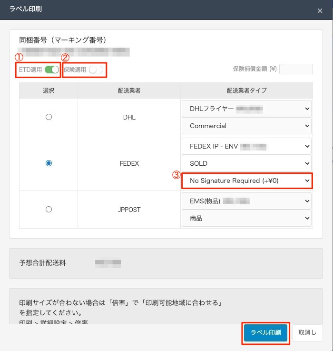Screen dimensions: 333x351
Task: Click the 配送業者タイプ column header
Action: click(246, 90)
